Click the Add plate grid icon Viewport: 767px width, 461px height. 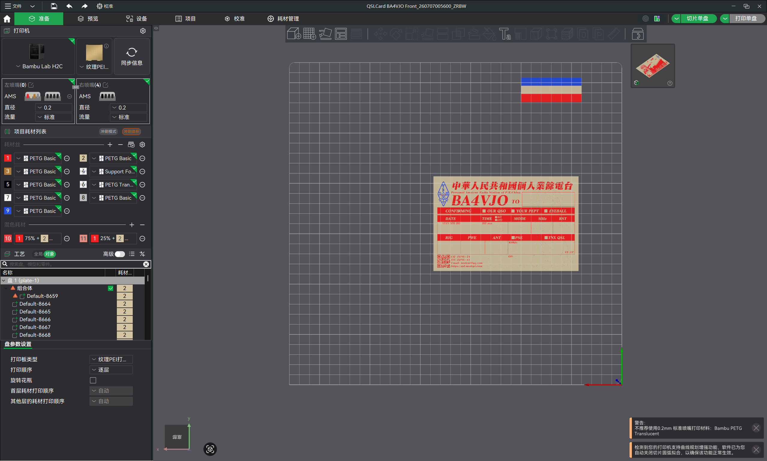(309, 34)
